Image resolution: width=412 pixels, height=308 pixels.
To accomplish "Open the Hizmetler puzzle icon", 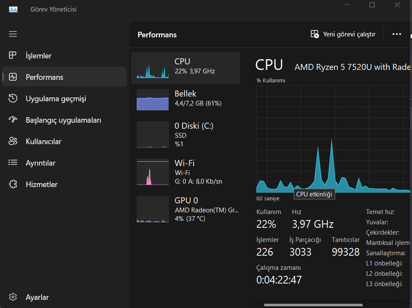I will point(13,184).
